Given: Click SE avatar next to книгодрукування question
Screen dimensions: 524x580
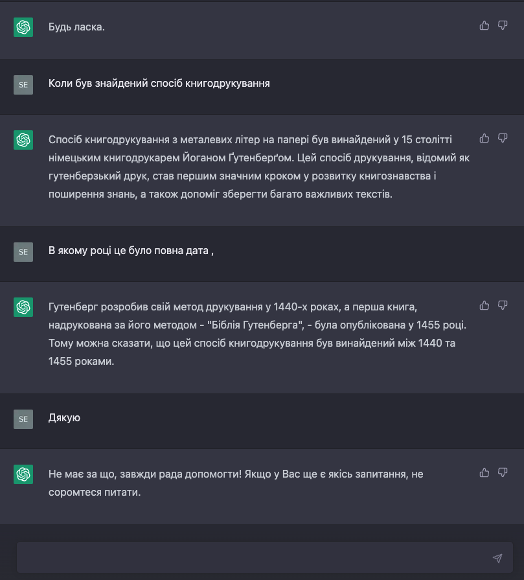Looking at the screenshot, I should 23,85.
